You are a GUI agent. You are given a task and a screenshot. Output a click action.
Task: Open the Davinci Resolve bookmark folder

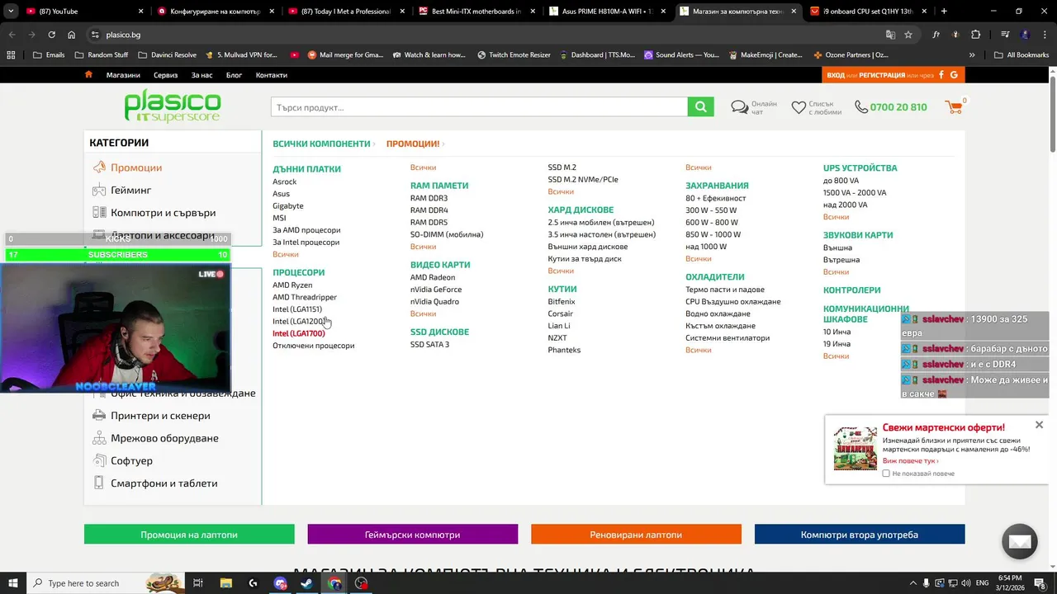168,54
